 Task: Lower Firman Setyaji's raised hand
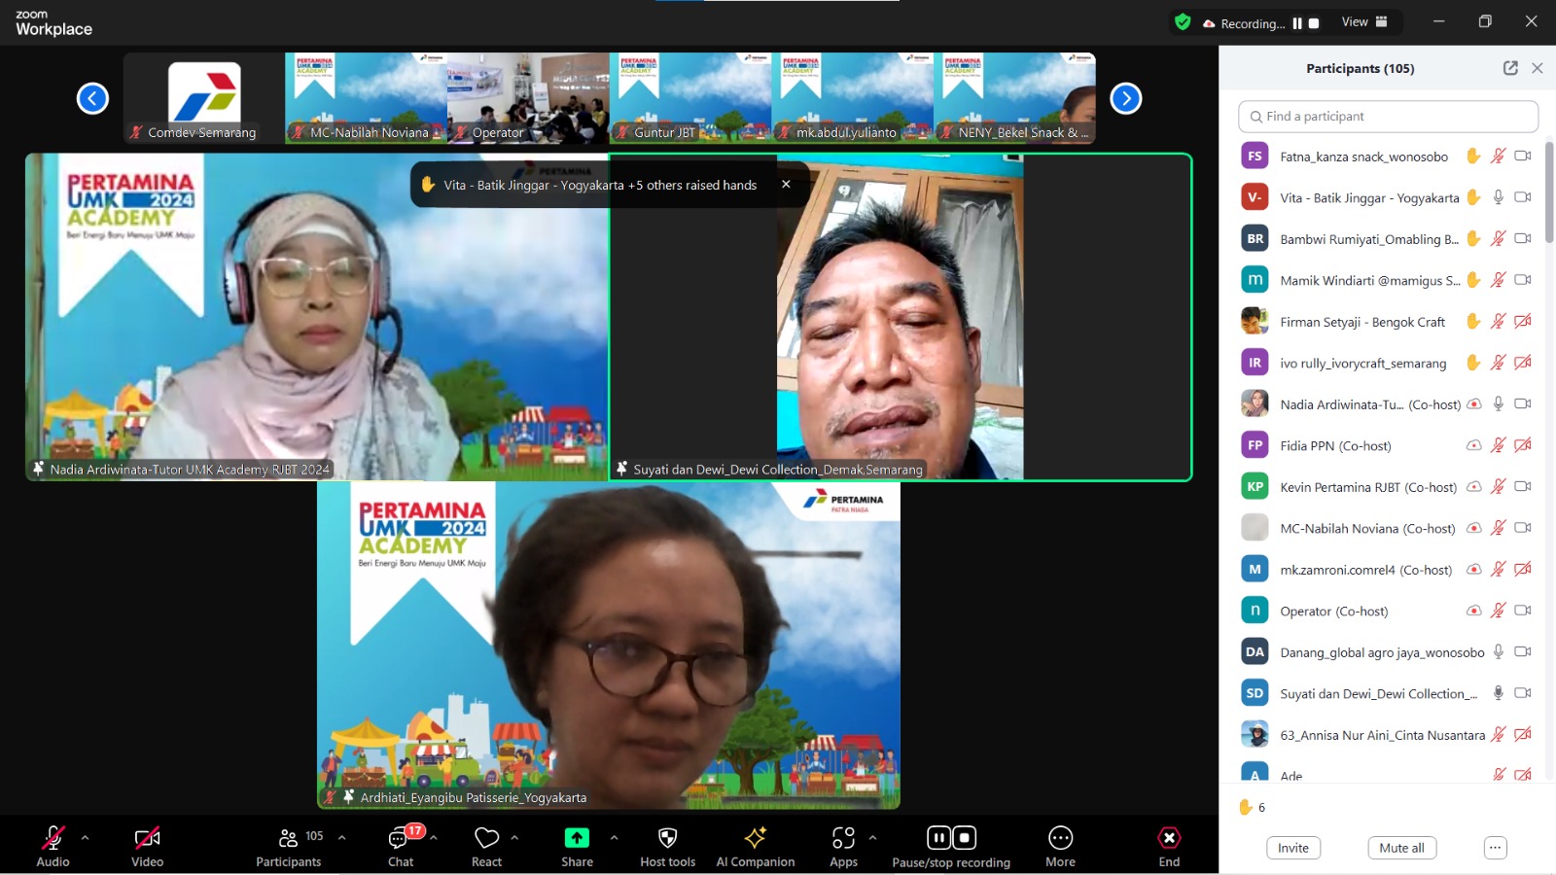(1473, 321)
